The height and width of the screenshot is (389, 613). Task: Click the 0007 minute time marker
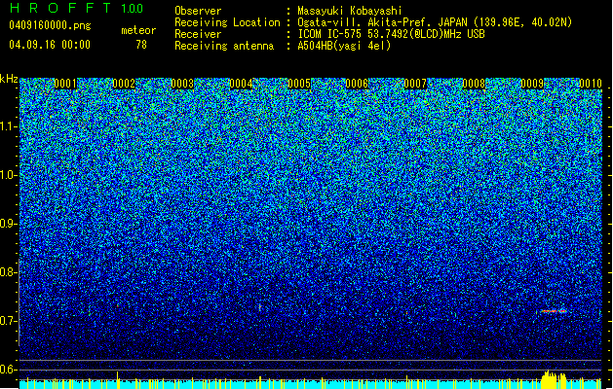pos(415,84)
